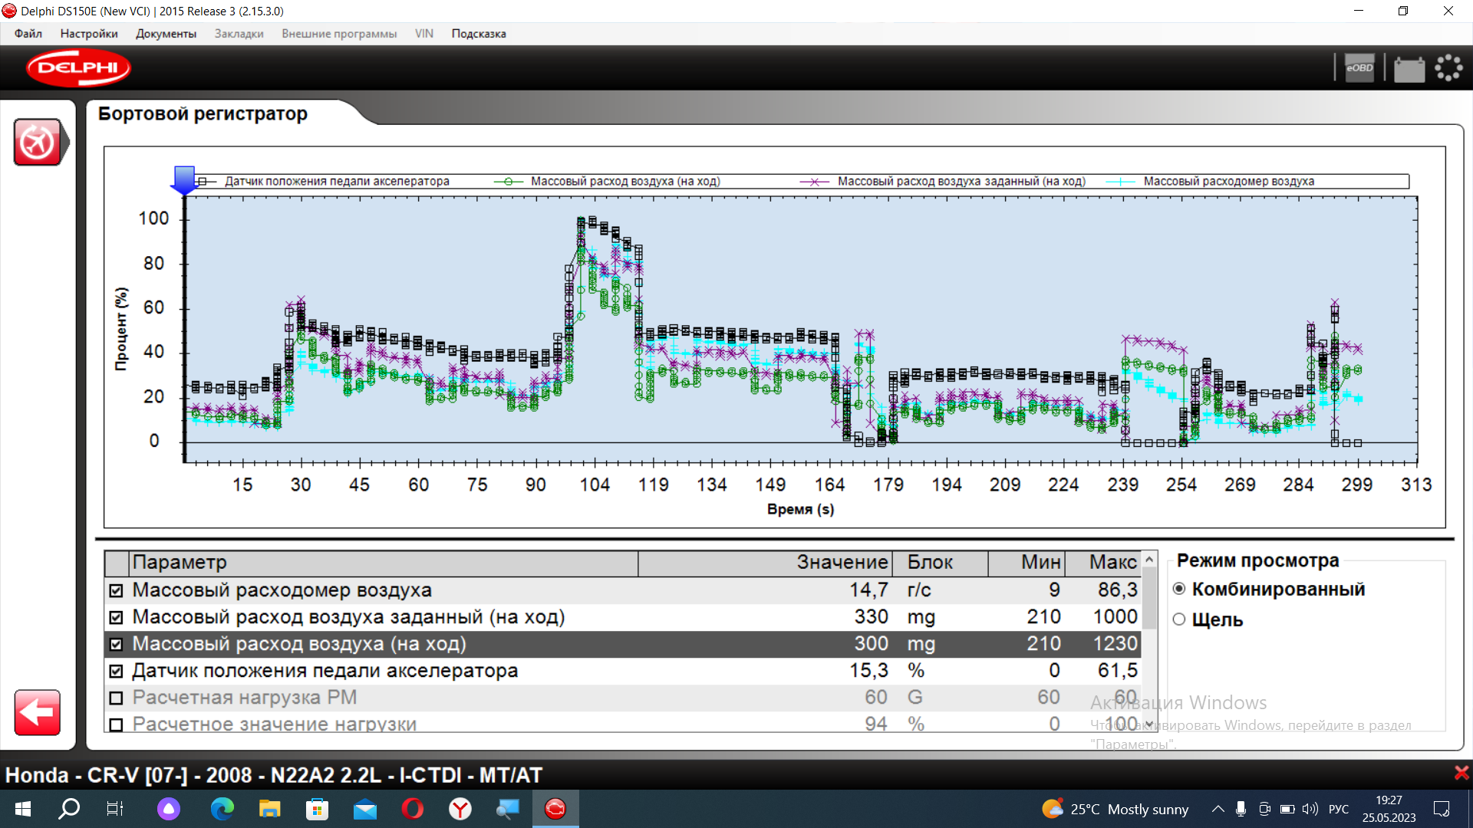Screen dimensions: 1473x828
Task: Click the Мин column header
Action: point(1026,563)
